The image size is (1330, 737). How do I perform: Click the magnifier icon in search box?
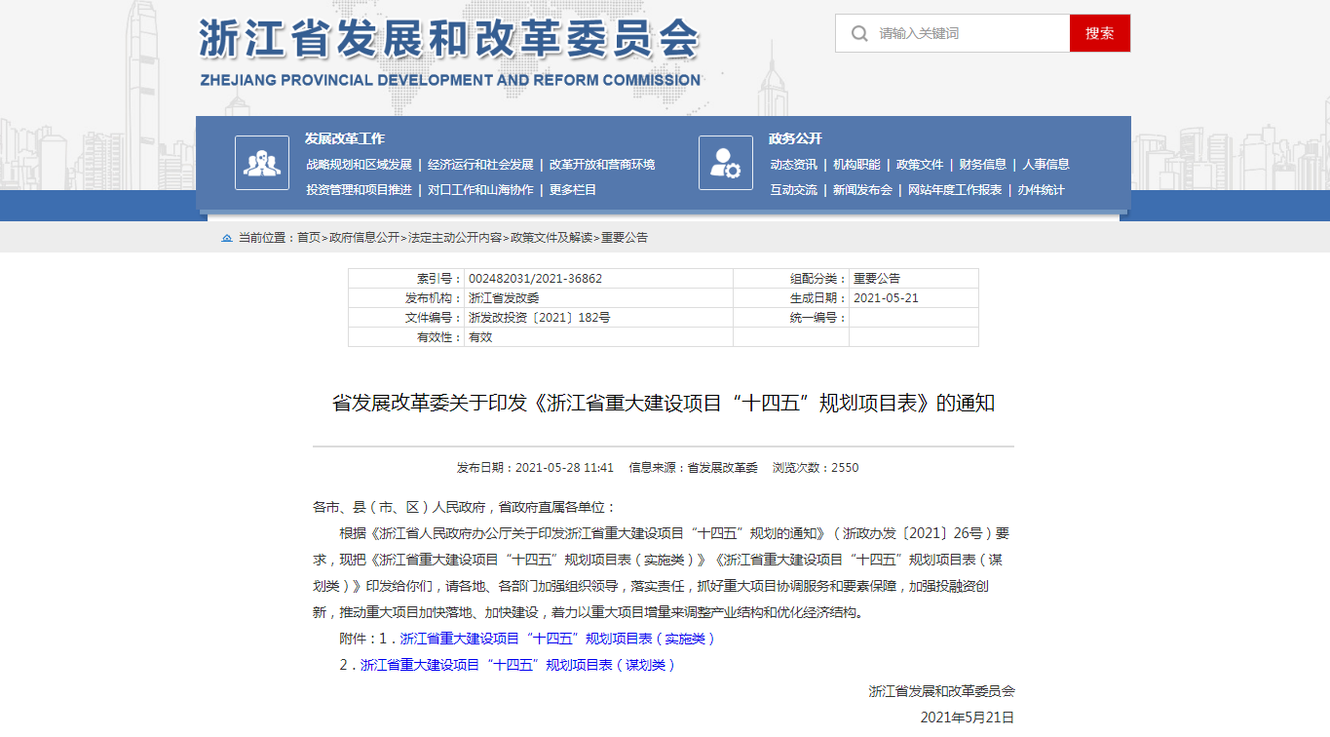coord(858,33)
